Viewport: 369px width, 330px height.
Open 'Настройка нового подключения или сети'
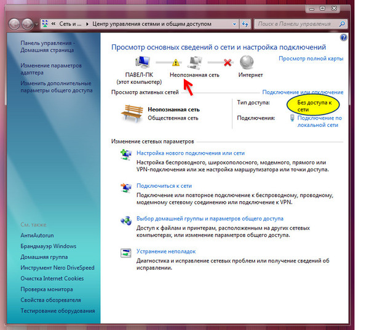[x=191, y=153]
